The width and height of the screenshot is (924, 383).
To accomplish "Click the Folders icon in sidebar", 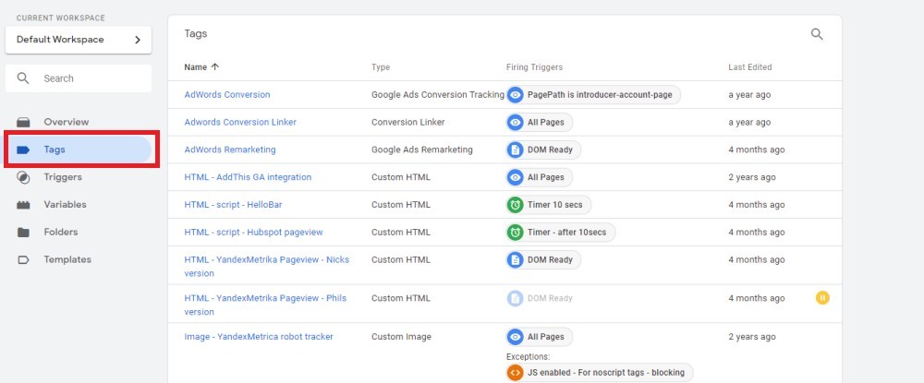I will click(24, 233).
